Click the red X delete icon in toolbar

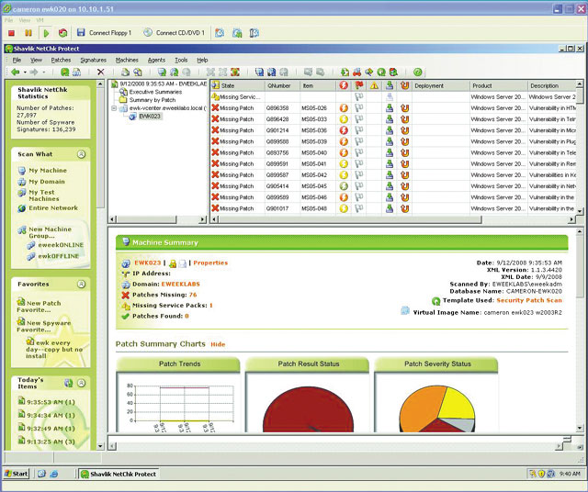(x=100, y=72)
